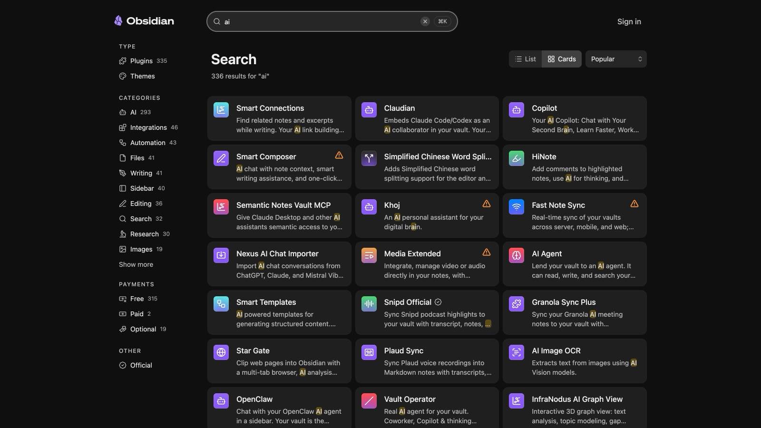
Task: Filter by Optional payment option
Action: pos(143,329)
